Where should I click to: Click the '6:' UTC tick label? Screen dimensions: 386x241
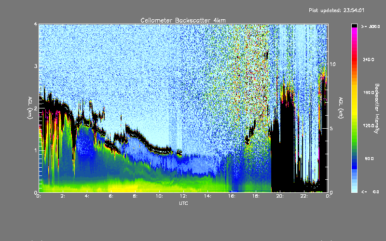111,196
